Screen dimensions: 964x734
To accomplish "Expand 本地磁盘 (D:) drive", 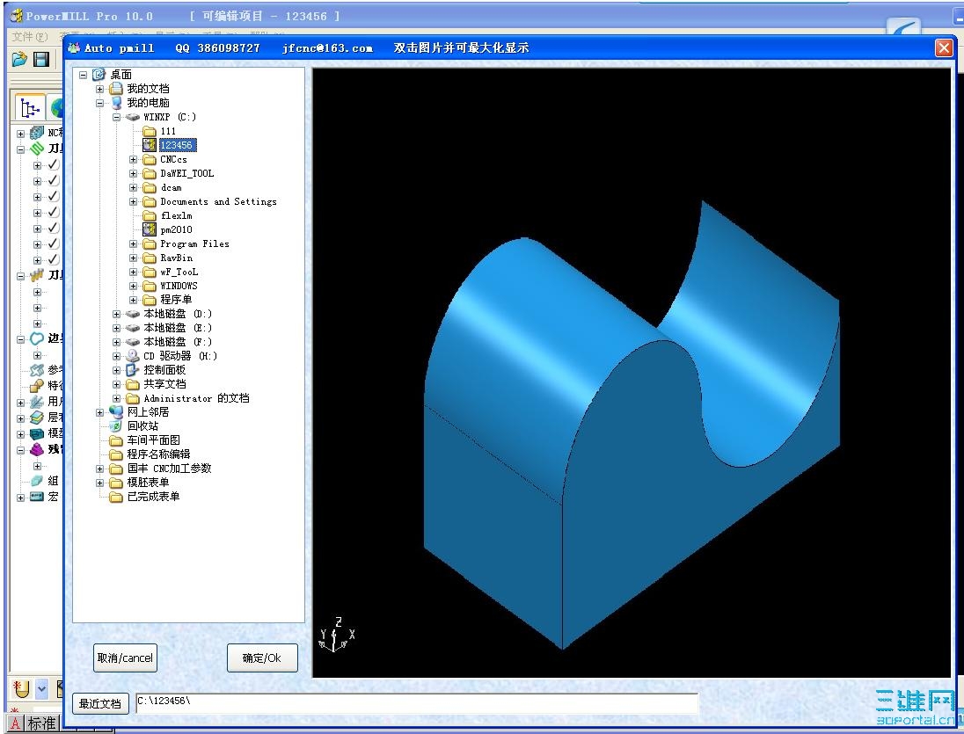I will pos(116,314).
